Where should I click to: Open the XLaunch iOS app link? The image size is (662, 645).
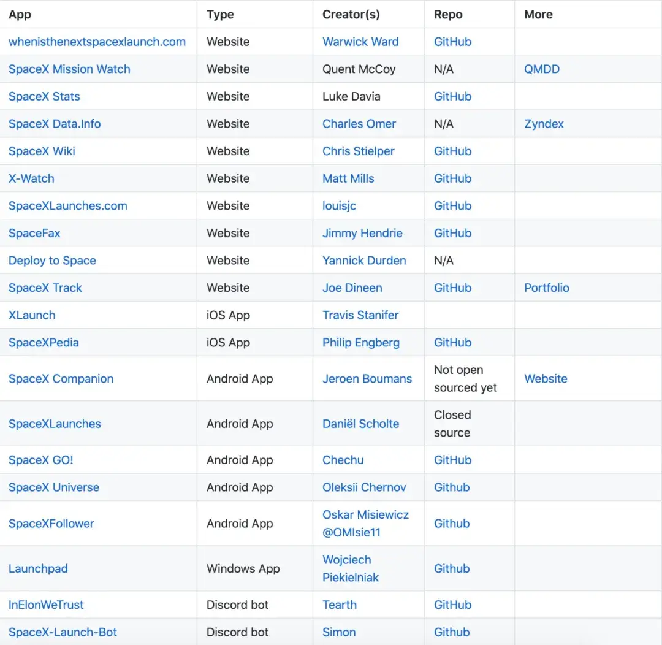tap(32, 315)
